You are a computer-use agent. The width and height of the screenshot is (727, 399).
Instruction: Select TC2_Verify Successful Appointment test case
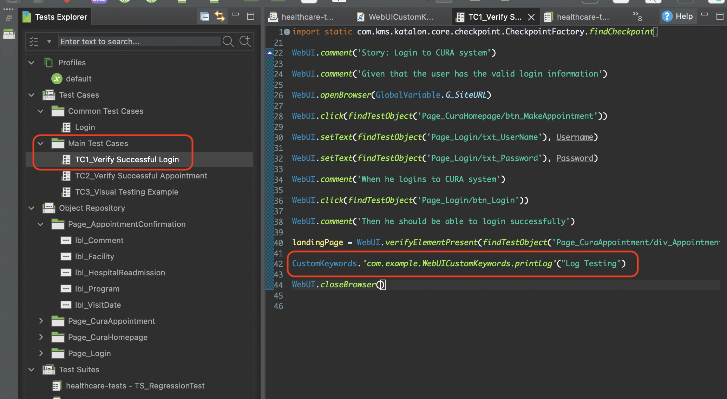pos(141,176)
